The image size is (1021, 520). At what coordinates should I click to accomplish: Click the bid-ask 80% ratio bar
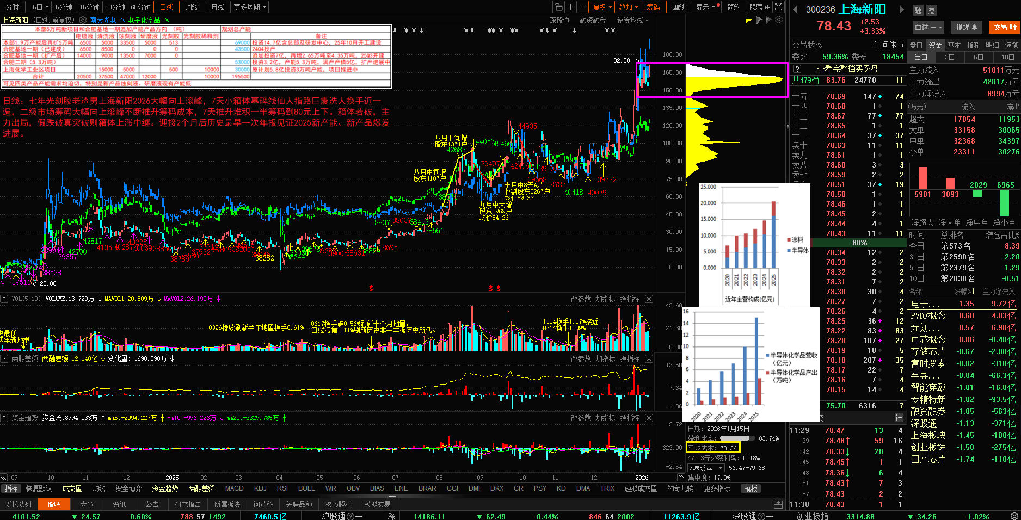pos(859,243)
